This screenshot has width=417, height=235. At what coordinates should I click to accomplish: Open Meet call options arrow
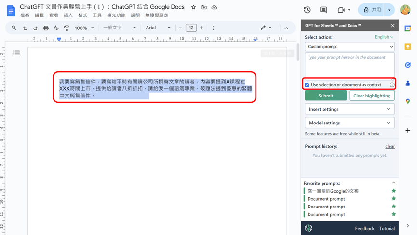tap(349, 10)
